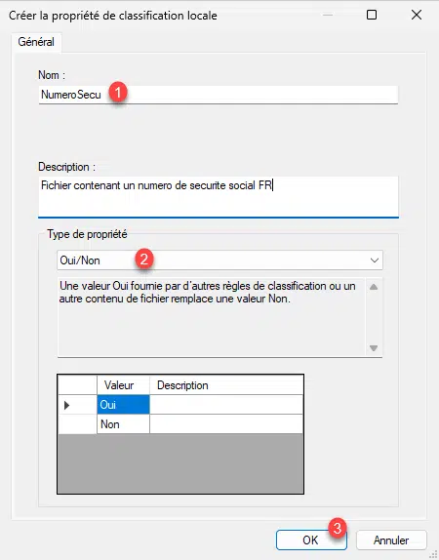The width and height of the screenshot is (439, 560).
Task: Select the Non value cell
Action: pyautogui.click(x=123, y=424)
